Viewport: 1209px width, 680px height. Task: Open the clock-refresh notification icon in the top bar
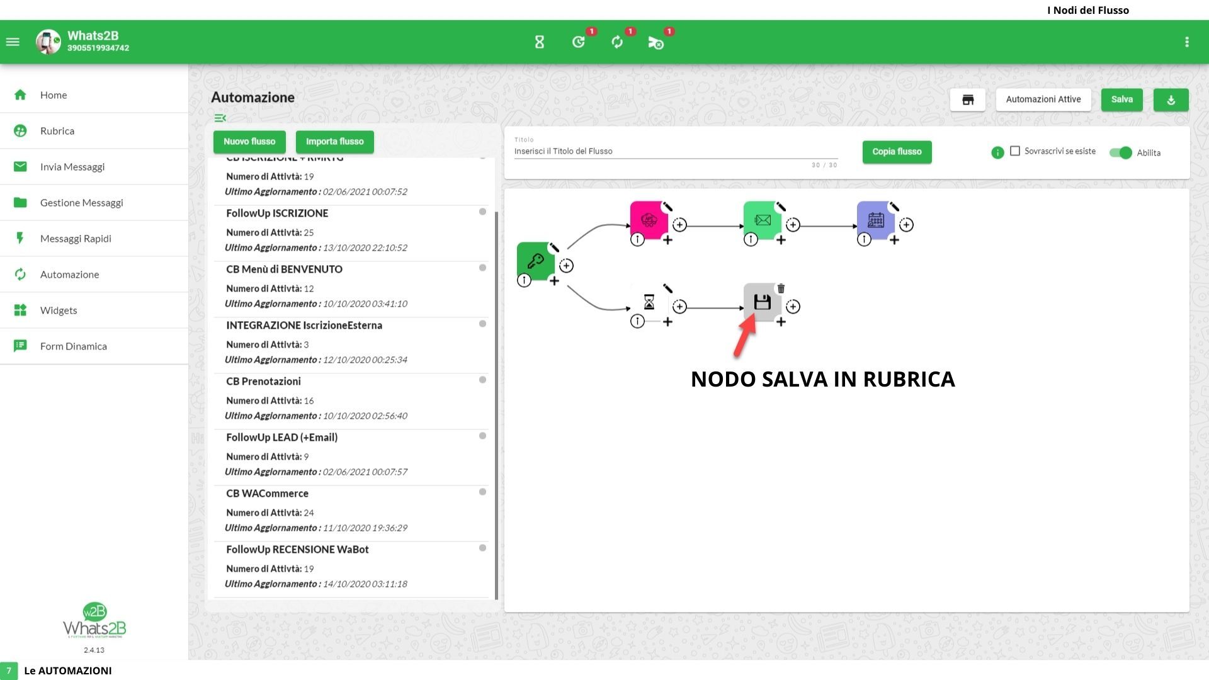tap(579, 42)
